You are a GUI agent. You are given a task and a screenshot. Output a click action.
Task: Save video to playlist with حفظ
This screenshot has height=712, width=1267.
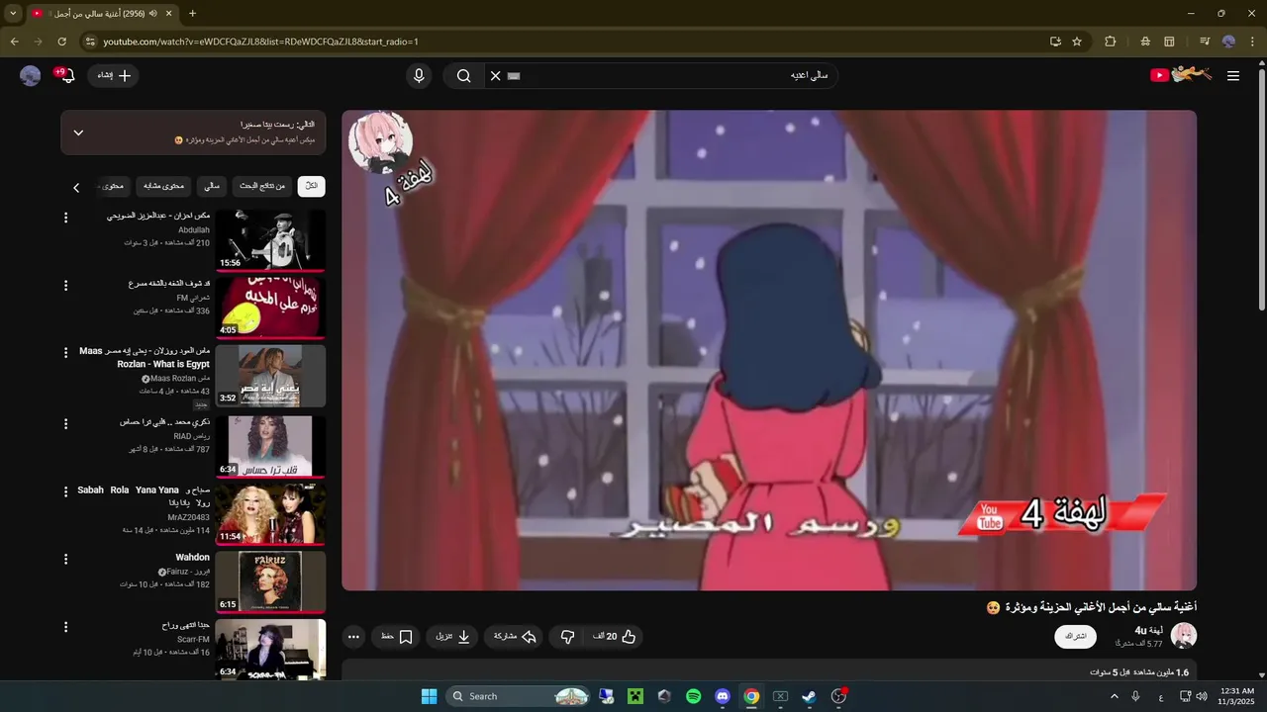tap(397, 637)
